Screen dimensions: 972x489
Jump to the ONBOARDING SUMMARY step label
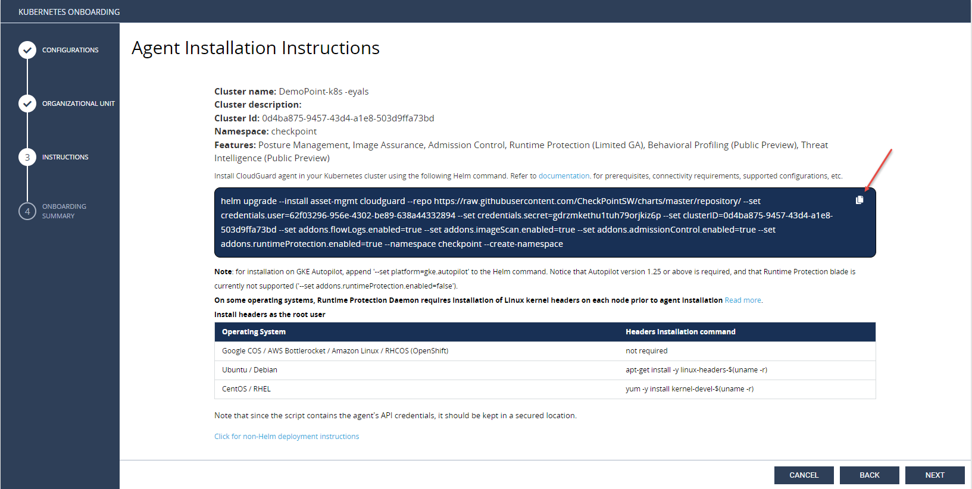click(x=64, y=211)
